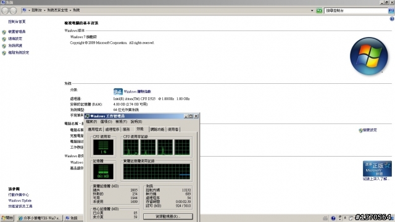Click 系統及安全性 in the address breadcrumb
Viewport: 395px width, 222px height.
[x=57, y=10]
